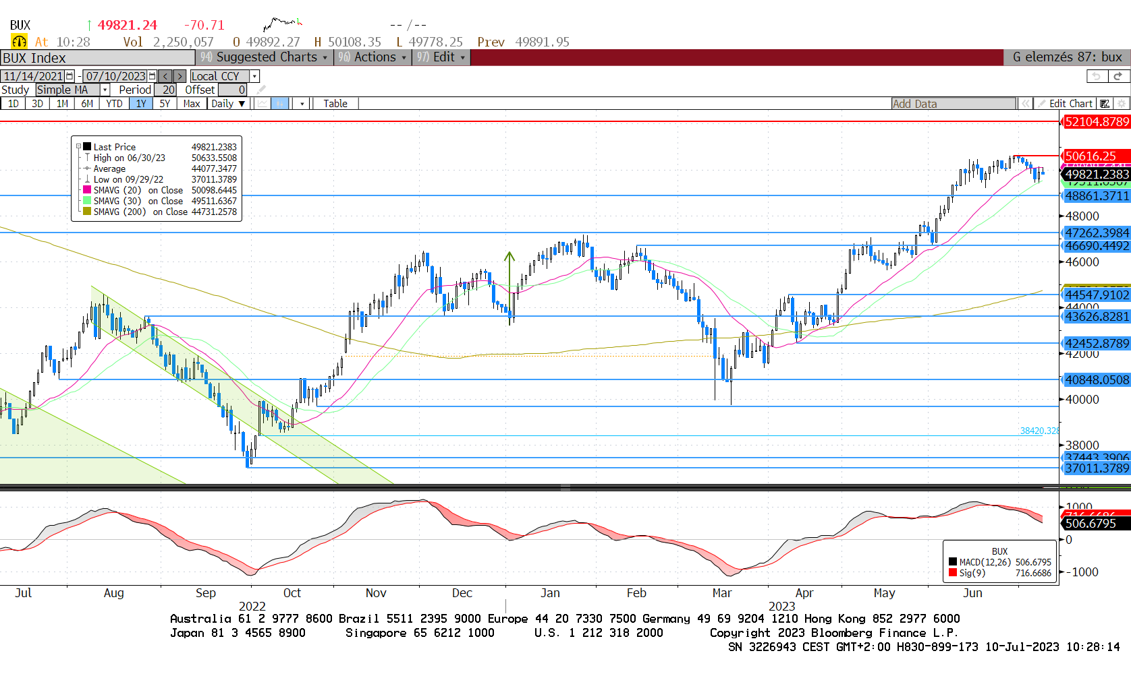Open the Daily periodicity dropdown
The image size is (1131, 676).
[x=228, y=103]
